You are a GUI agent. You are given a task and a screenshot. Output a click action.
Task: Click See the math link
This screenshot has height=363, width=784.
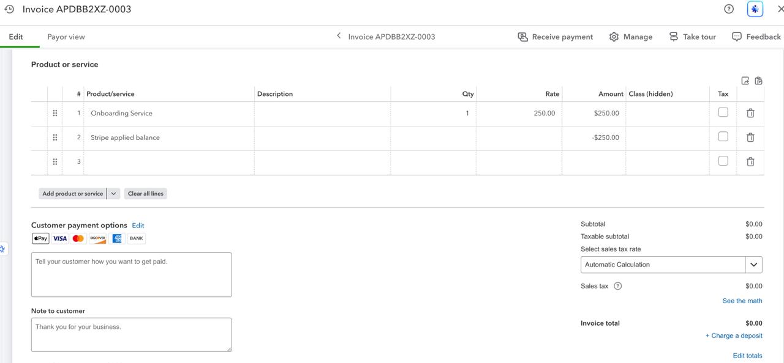[x=742, y=301]
